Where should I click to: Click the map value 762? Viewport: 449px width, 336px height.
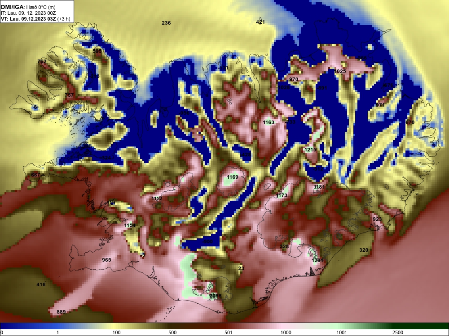pos(42,61)
